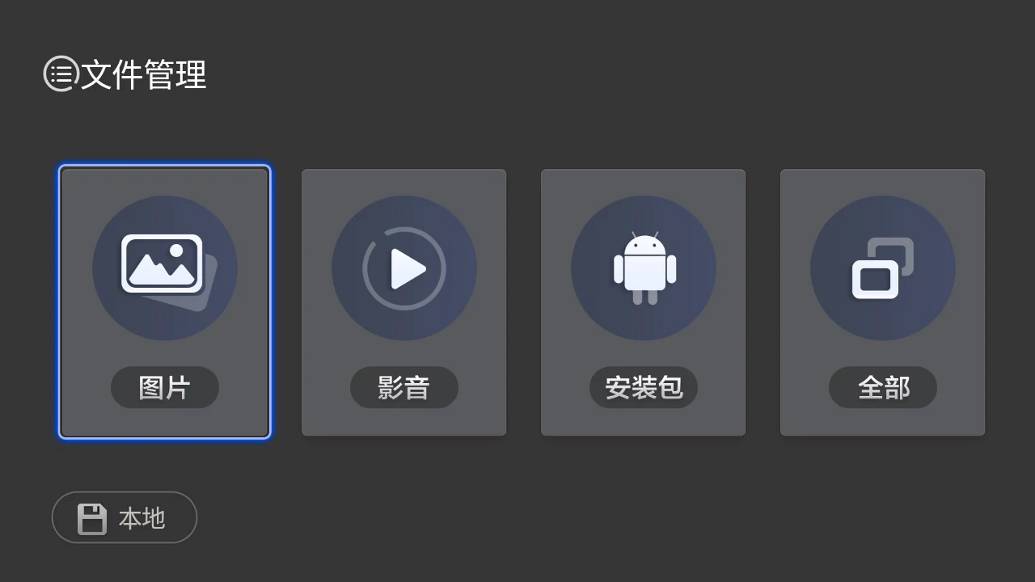Viewport: 1035px width, 582px height.
Task: Click the 本地 text label
Action: [142, 518]
